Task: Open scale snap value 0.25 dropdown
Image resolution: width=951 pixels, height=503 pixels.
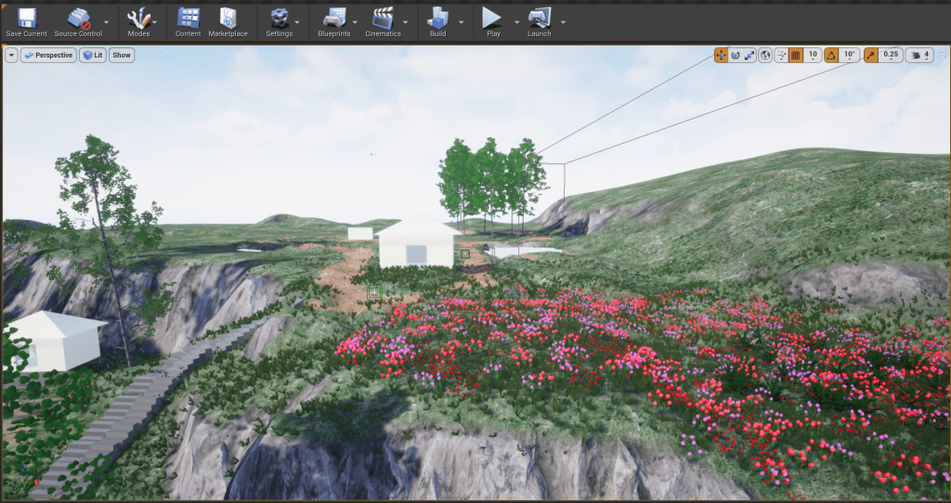Action: tap(891, 55)
